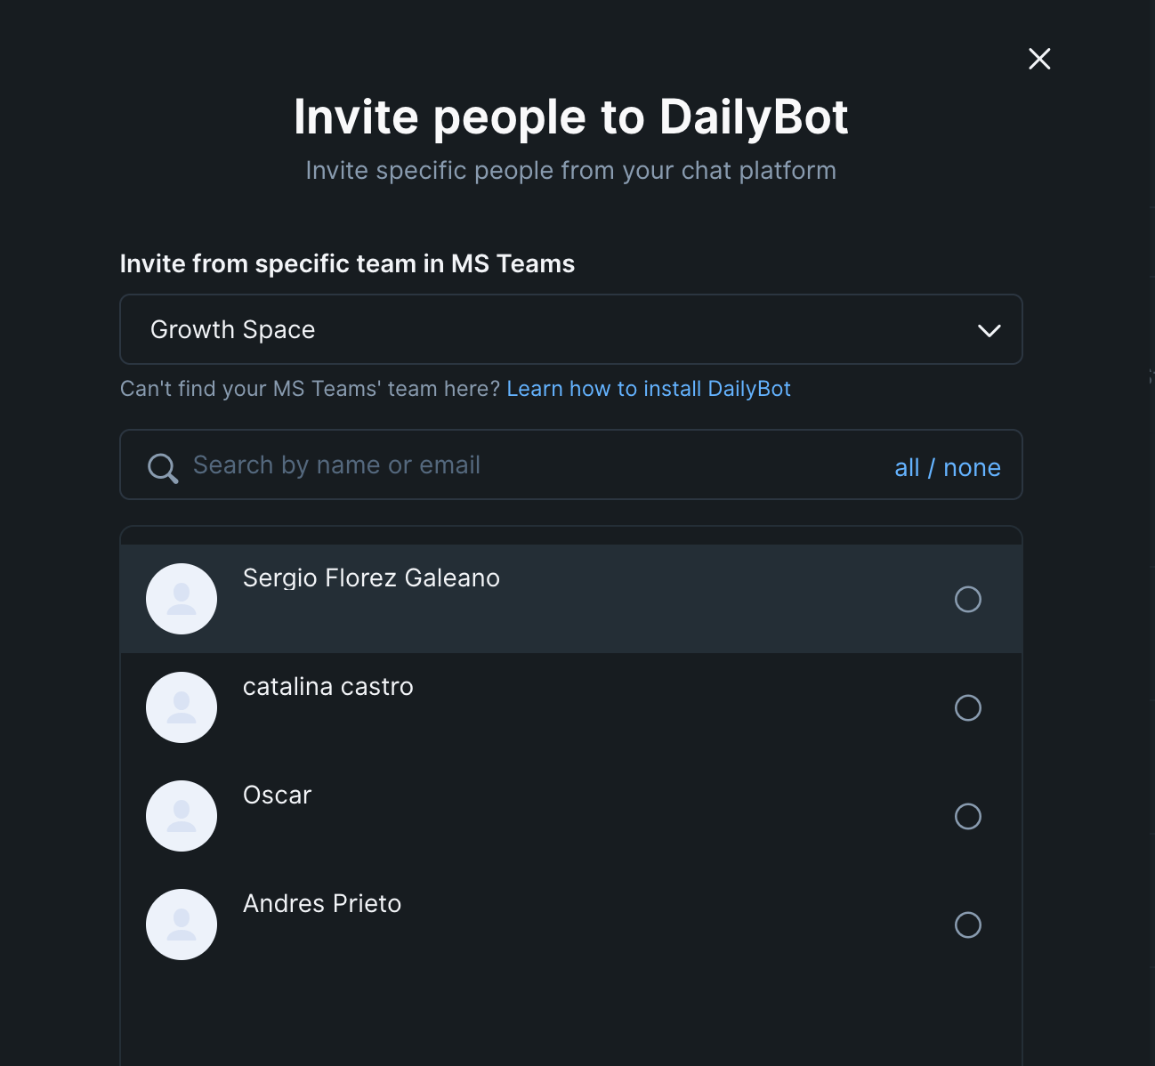Open Learn how to install DailyBot link
This screenshot has width=1155, height=1066.
(x=649, y=389)
